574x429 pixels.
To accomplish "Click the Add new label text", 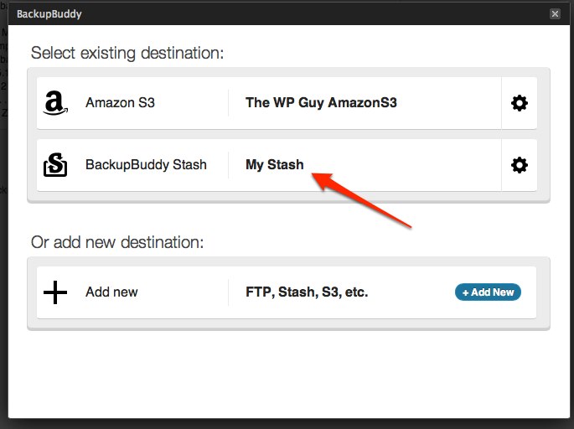I will 111,292.
